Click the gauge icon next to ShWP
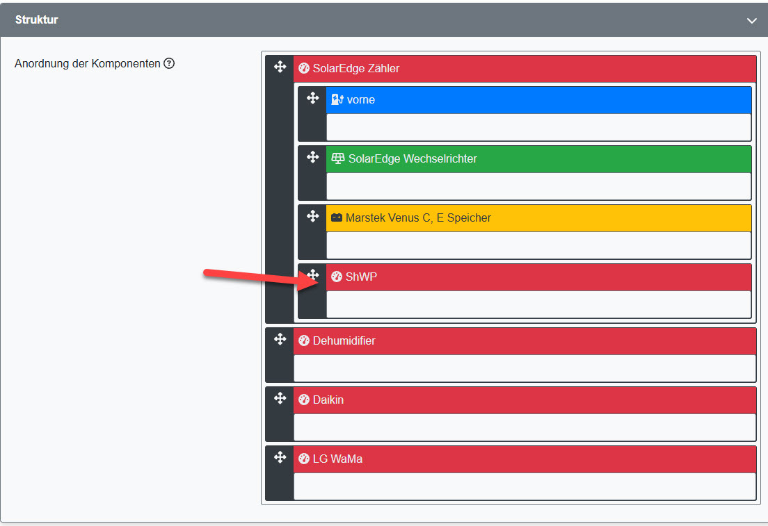This screenshot has width=768, height=526. (x=337, y=277)
